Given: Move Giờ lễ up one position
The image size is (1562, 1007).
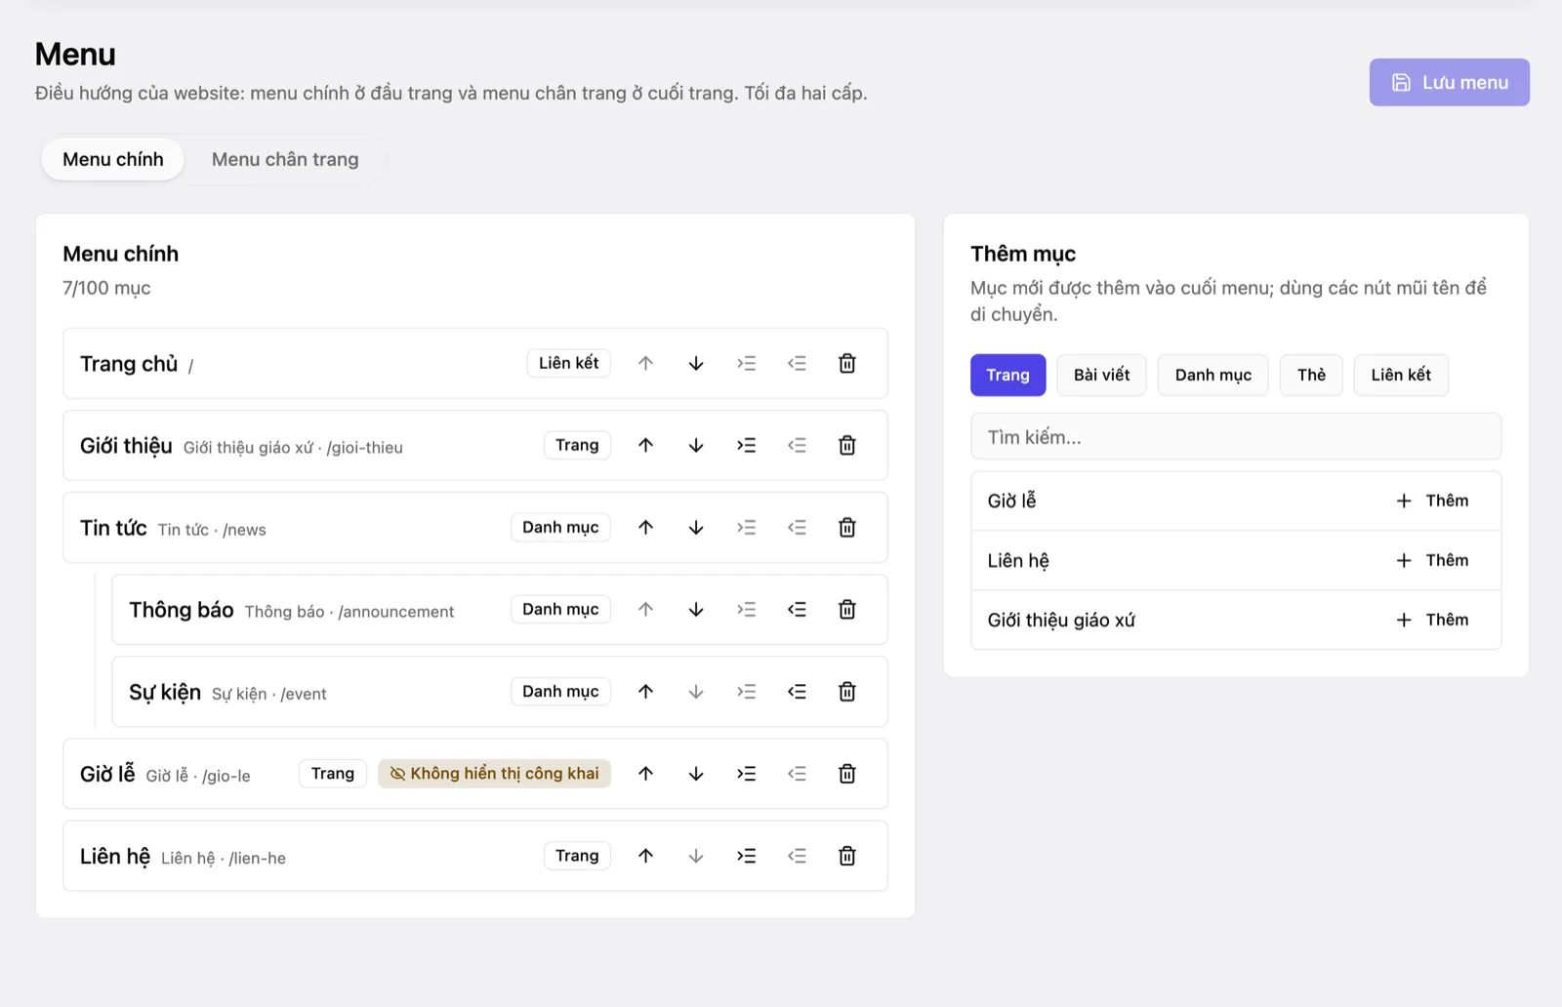Looking at the screenshot, I should pos(645,773).
